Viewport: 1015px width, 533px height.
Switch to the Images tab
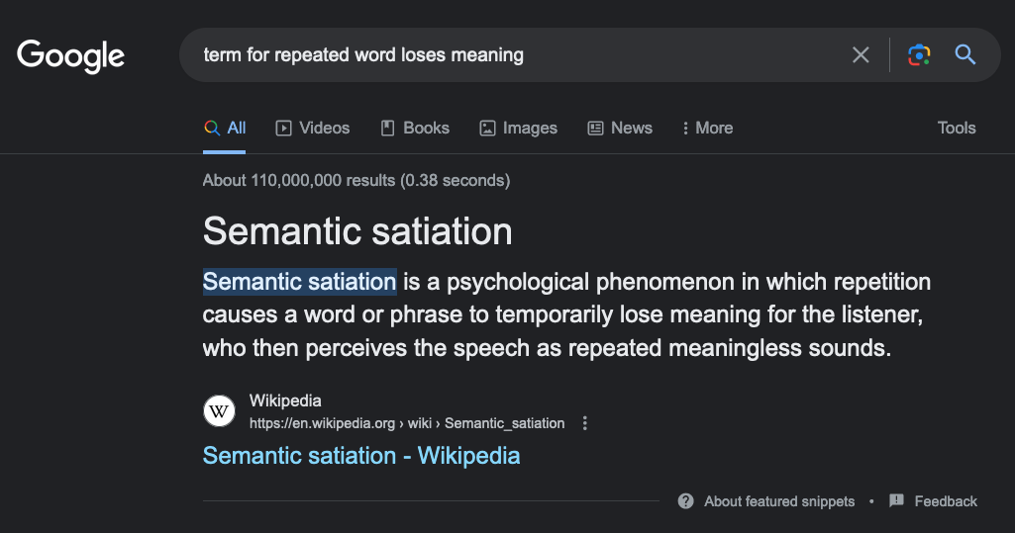(518, 128)
